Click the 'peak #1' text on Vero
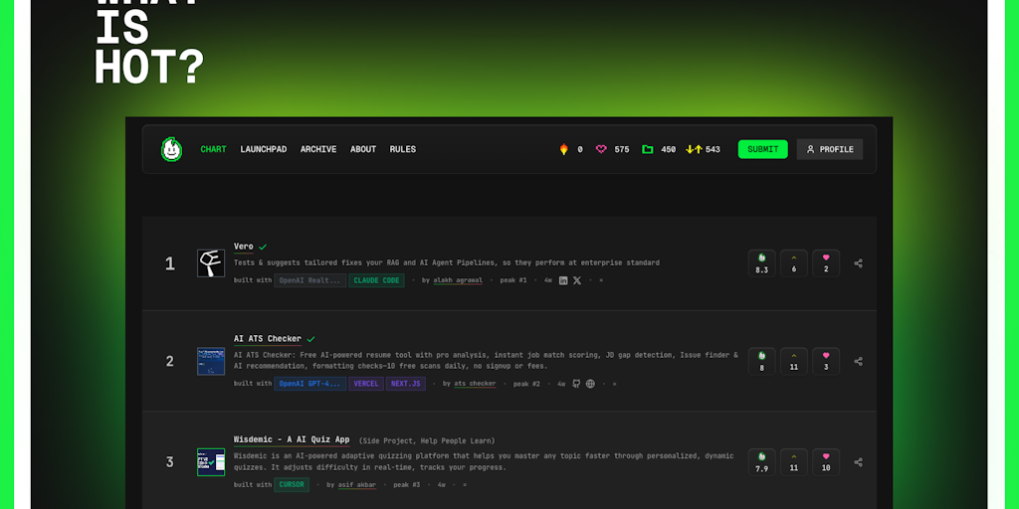 pyautogui.click(x=513, y=280)
